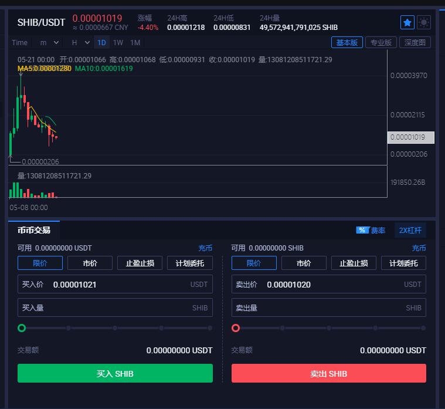Screen dimensions: 445x409
Task: Click the 191850.26B volume axis label
Action: pos(408,182)
